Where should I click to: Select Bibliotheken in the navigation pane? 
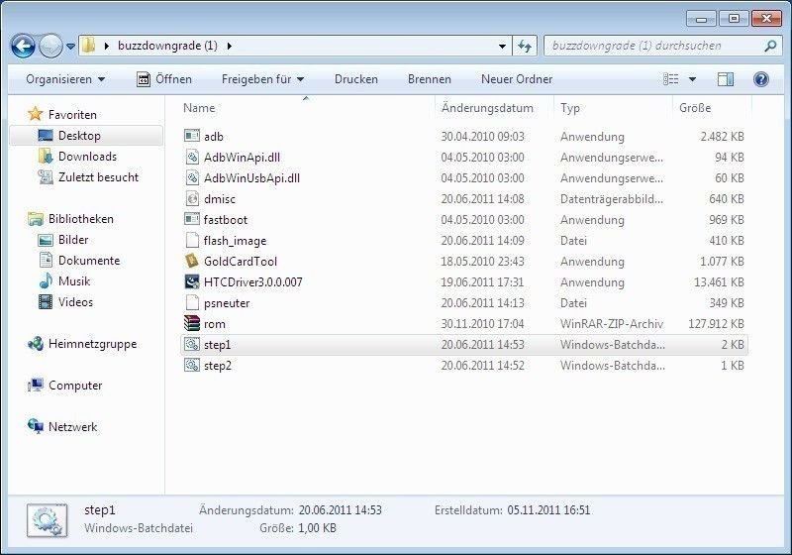tap(81, 219)
